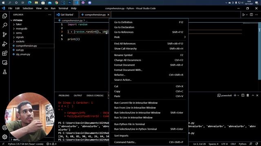Viewport: 261px width, 146px height.
Task: Open the Terminal menu in menu bar
Action: coord(63,8)
